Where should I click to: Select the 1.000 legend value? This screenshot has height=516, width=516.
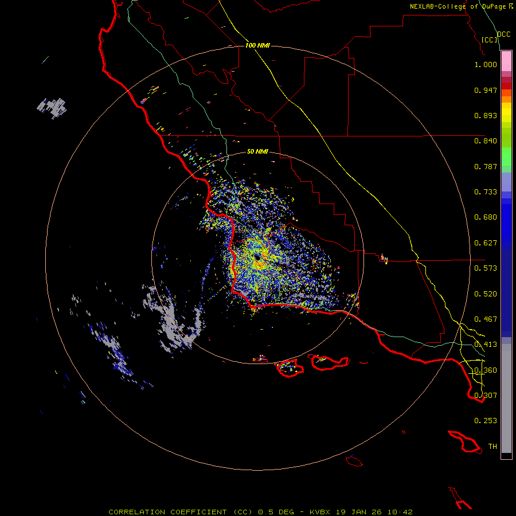(486, 64)
